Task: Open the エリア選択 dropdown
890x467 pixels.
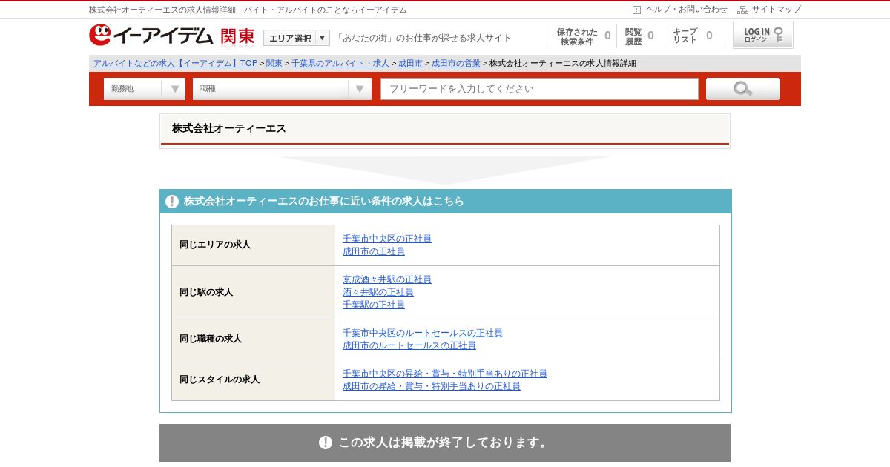Action: 297,38
